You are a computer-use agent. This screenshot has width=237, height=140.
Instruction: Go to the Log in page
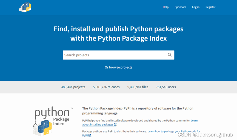point(196,7)
